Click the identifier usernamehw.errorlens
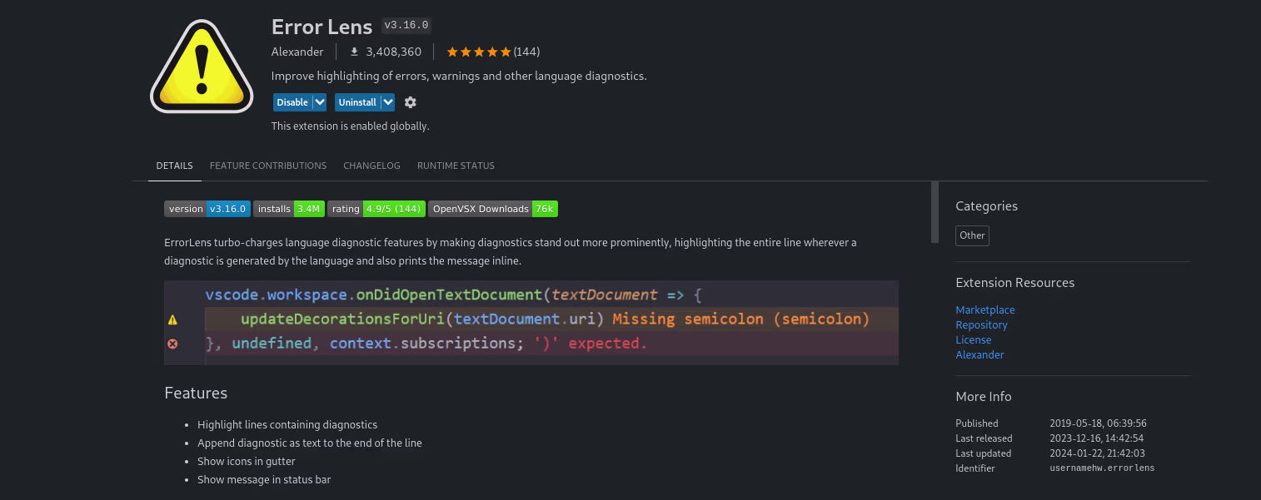This screenshot has height=500, width=1261. point(1102,468)
